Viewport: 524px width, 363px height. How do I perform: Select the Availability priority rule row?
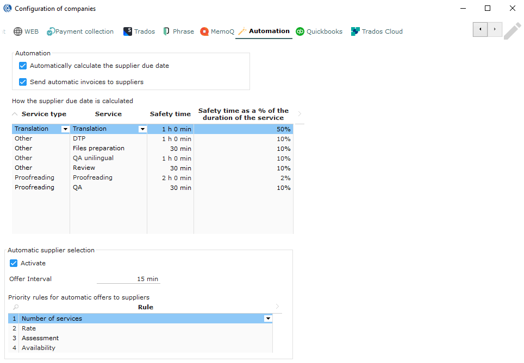click(x=38, y=348)
